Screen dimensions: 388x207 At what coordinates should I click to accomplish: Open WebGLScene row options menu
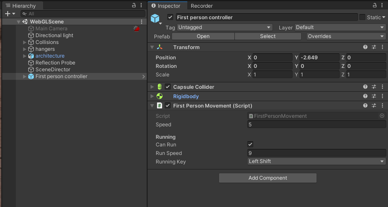pos(142,22)
